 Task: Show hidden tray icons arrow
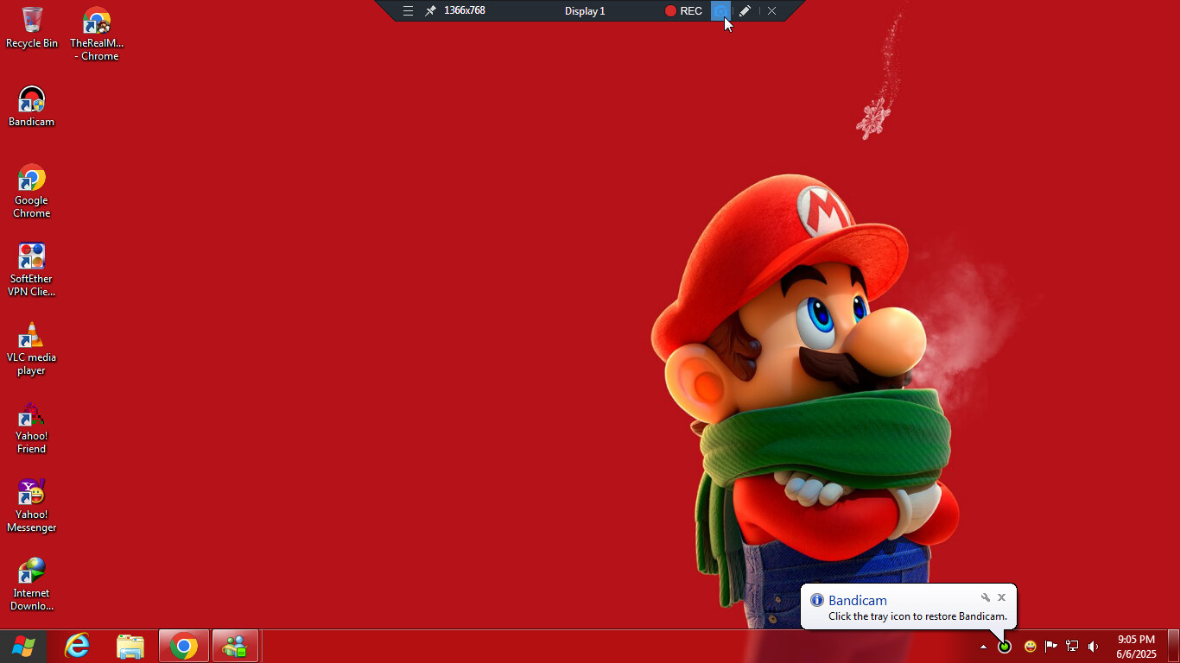983,647
